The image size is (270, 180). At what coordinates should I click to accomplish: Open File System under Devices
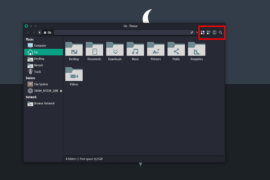43,84
